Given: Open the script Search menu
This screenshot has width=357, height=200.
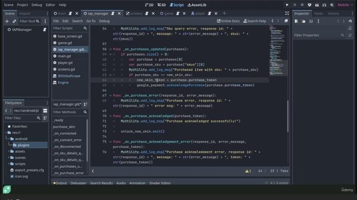Looking at the screenshot, I should (x=78, y=21).
